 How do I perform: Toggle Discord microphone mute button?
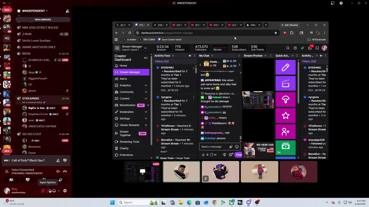43,191
